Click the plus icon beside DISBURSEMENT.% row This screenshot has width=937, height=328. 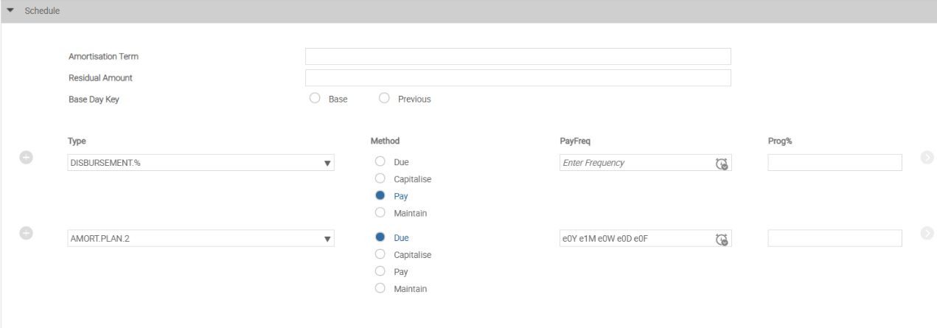[26, 158]
